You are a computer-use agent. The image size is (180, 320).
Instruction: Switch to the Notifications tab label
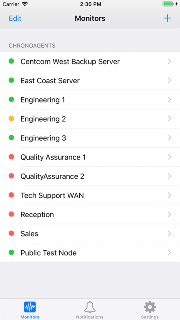pyautogui.click(x=90, y=317)
